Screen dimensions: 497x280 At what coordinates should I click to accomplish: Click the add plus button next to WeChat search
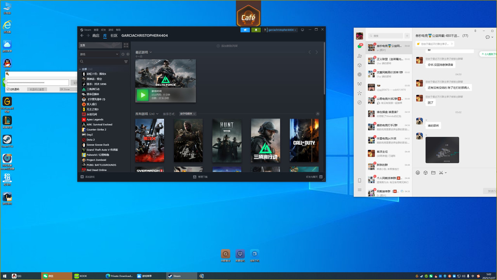[x=407, y=36]
